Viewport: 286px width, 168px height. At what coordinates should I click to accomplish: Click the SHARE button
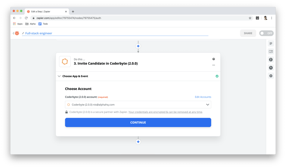248,33
